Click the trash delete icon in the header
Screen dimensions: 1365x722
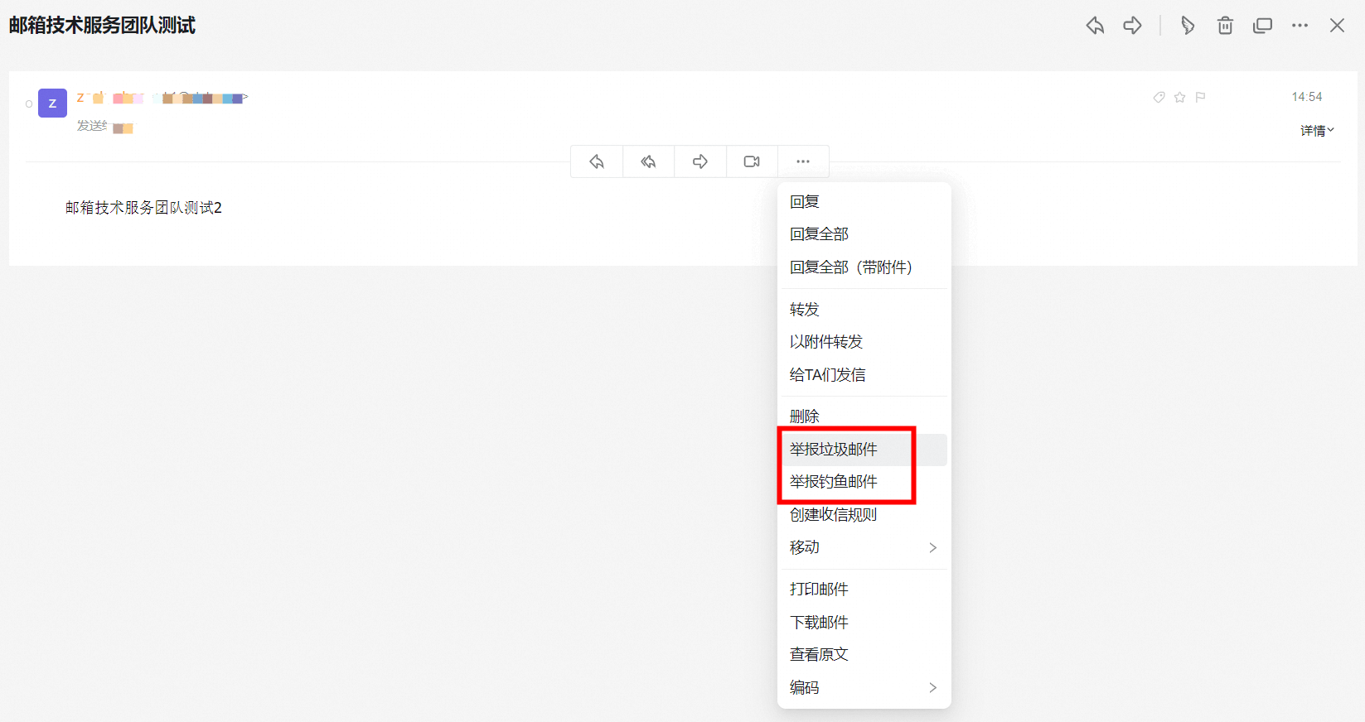click(1225, 26)
